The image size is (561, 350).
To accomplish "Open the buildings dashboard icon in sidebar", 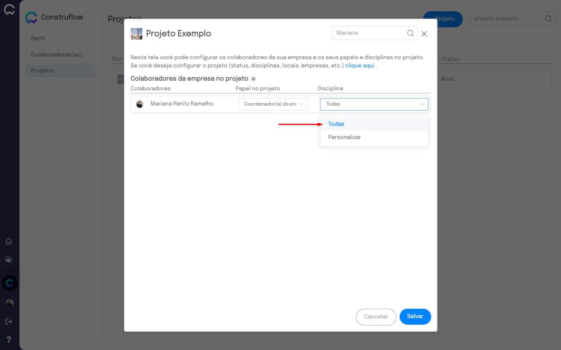I will [9, 259].
